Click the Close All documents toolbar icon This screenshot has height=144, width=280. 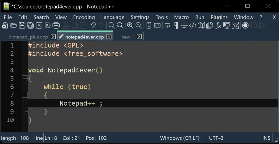pos(48,25)
